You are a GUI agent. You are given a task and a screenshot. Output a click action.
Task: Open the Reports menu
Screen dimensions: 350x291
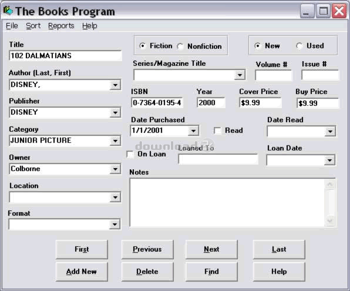pos(61,26)
